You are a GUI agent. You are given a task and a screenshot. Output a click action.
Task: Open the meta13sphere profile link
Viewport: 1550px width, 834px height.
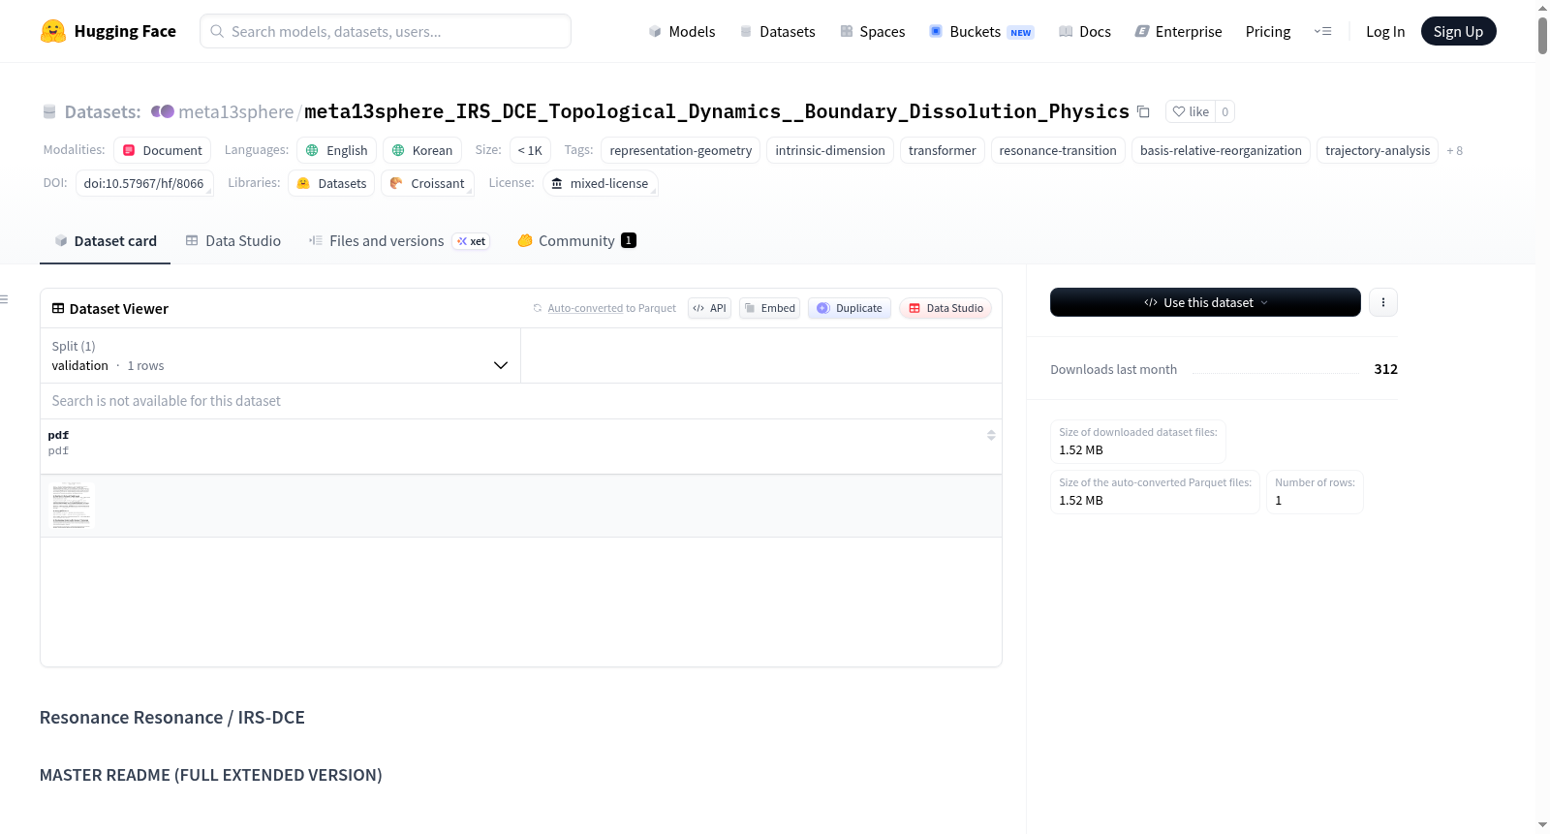(236, 111)
